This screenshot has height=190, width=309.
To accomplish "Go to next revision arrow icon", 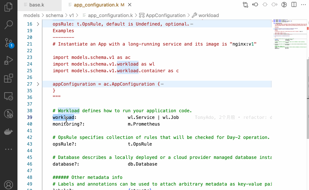I will (274, 4).
